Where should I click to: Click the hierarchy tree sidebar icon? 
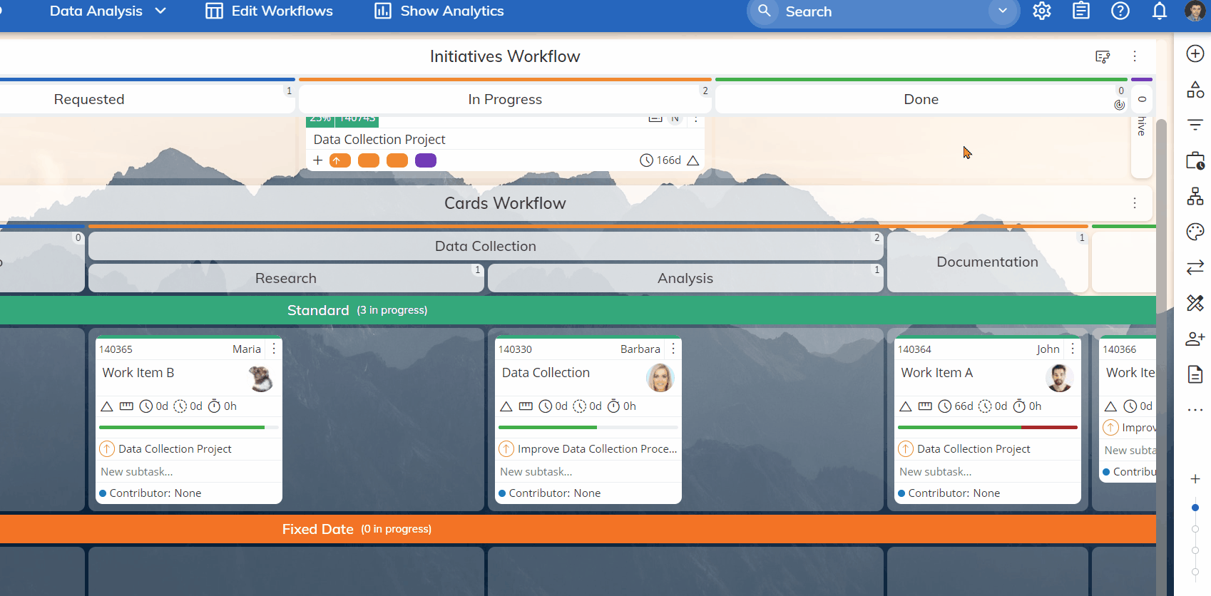[1195, 196]
